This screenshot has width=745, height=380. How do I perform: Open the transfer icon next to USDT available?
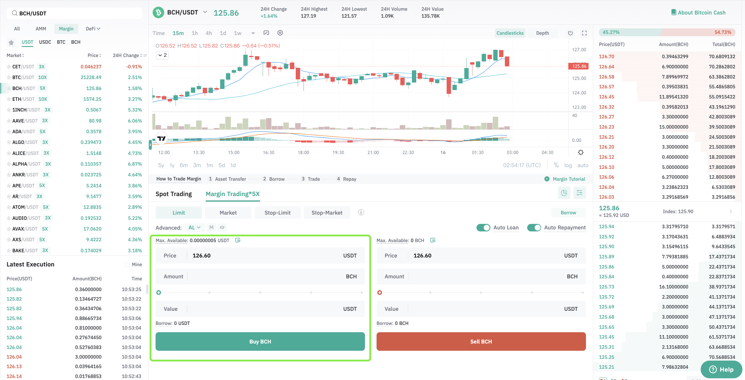point(238,240)
